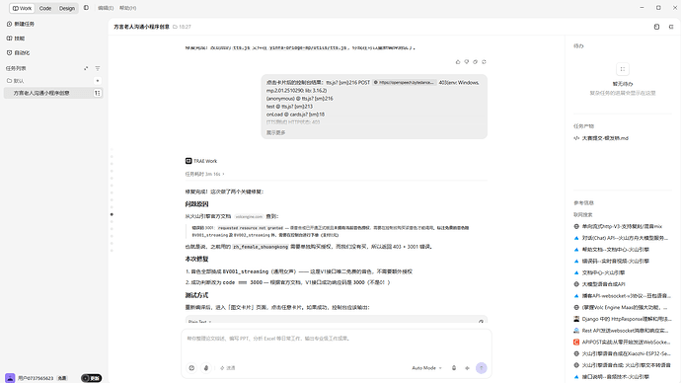Open reference 错误码--实时音视频-火山引擎
This screenshot has height=383, width=681.
(x=612, y=261)
